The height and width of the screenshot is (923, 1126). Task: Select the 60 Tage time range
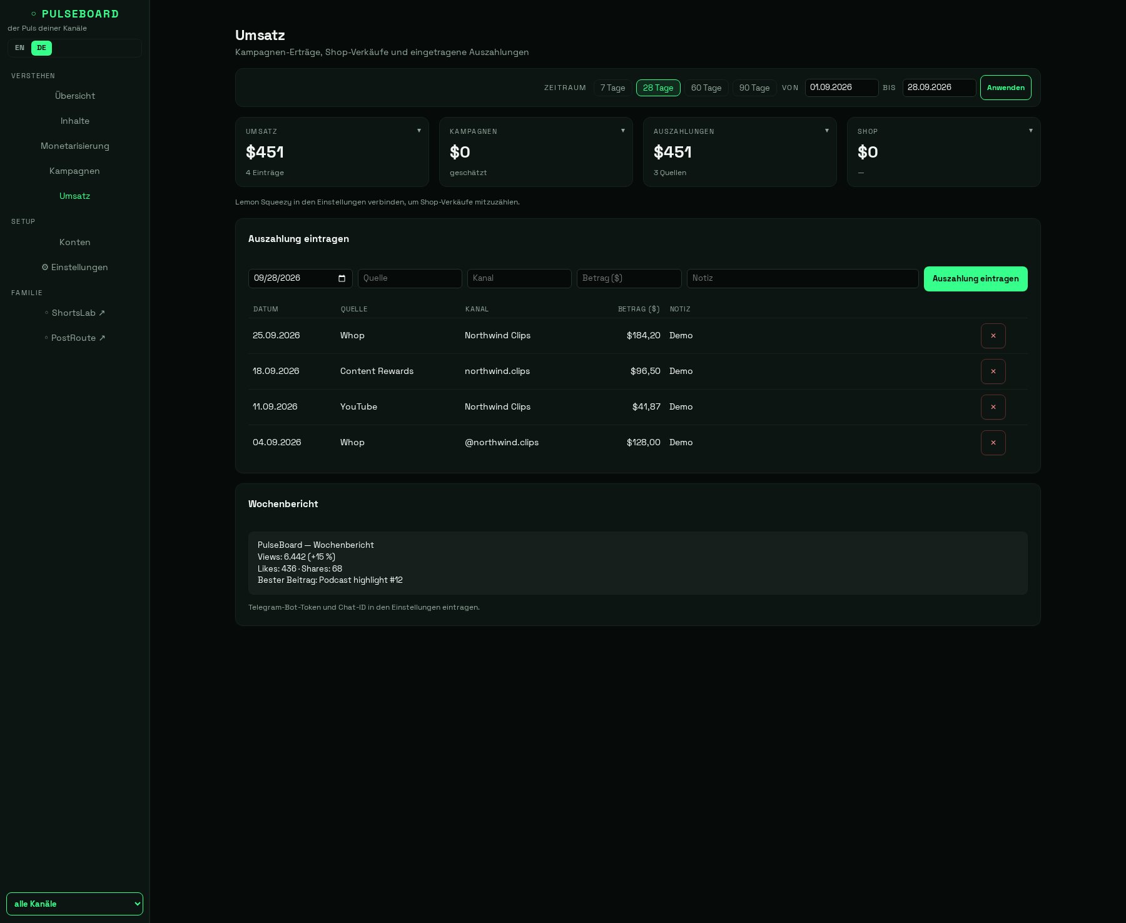coord(706,88)
